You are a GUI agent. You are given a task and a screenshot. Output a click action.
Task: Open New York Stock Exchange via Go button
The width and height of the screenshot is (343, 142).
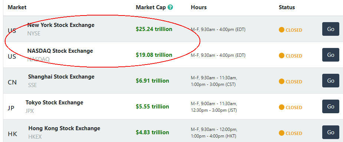pos(330,29)
